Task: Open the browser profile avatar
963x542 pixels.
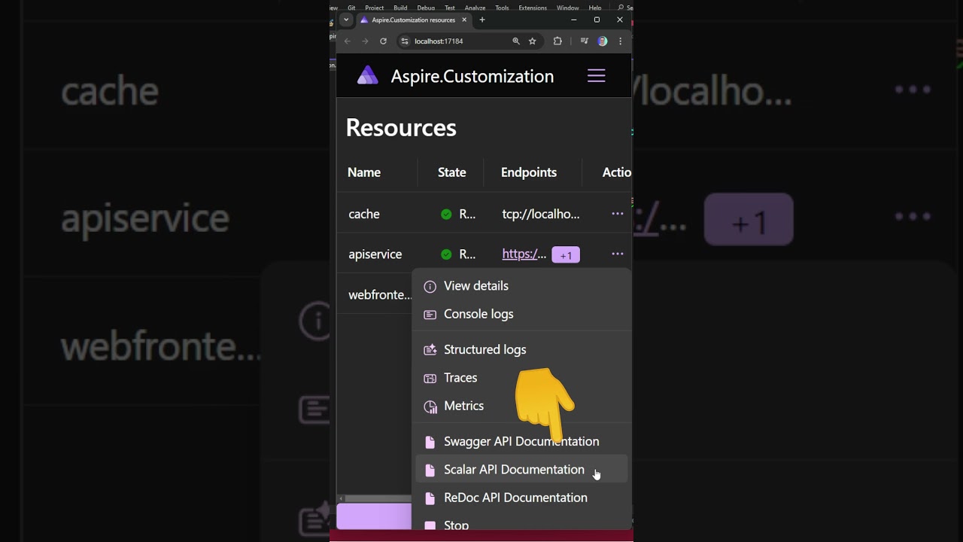Action: point(603,41)
